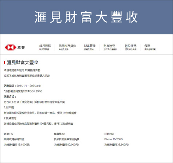The image size is (173, 163).
Task: Click the line mentioning 新臺幣100萬元
Action: click(39, 124)
